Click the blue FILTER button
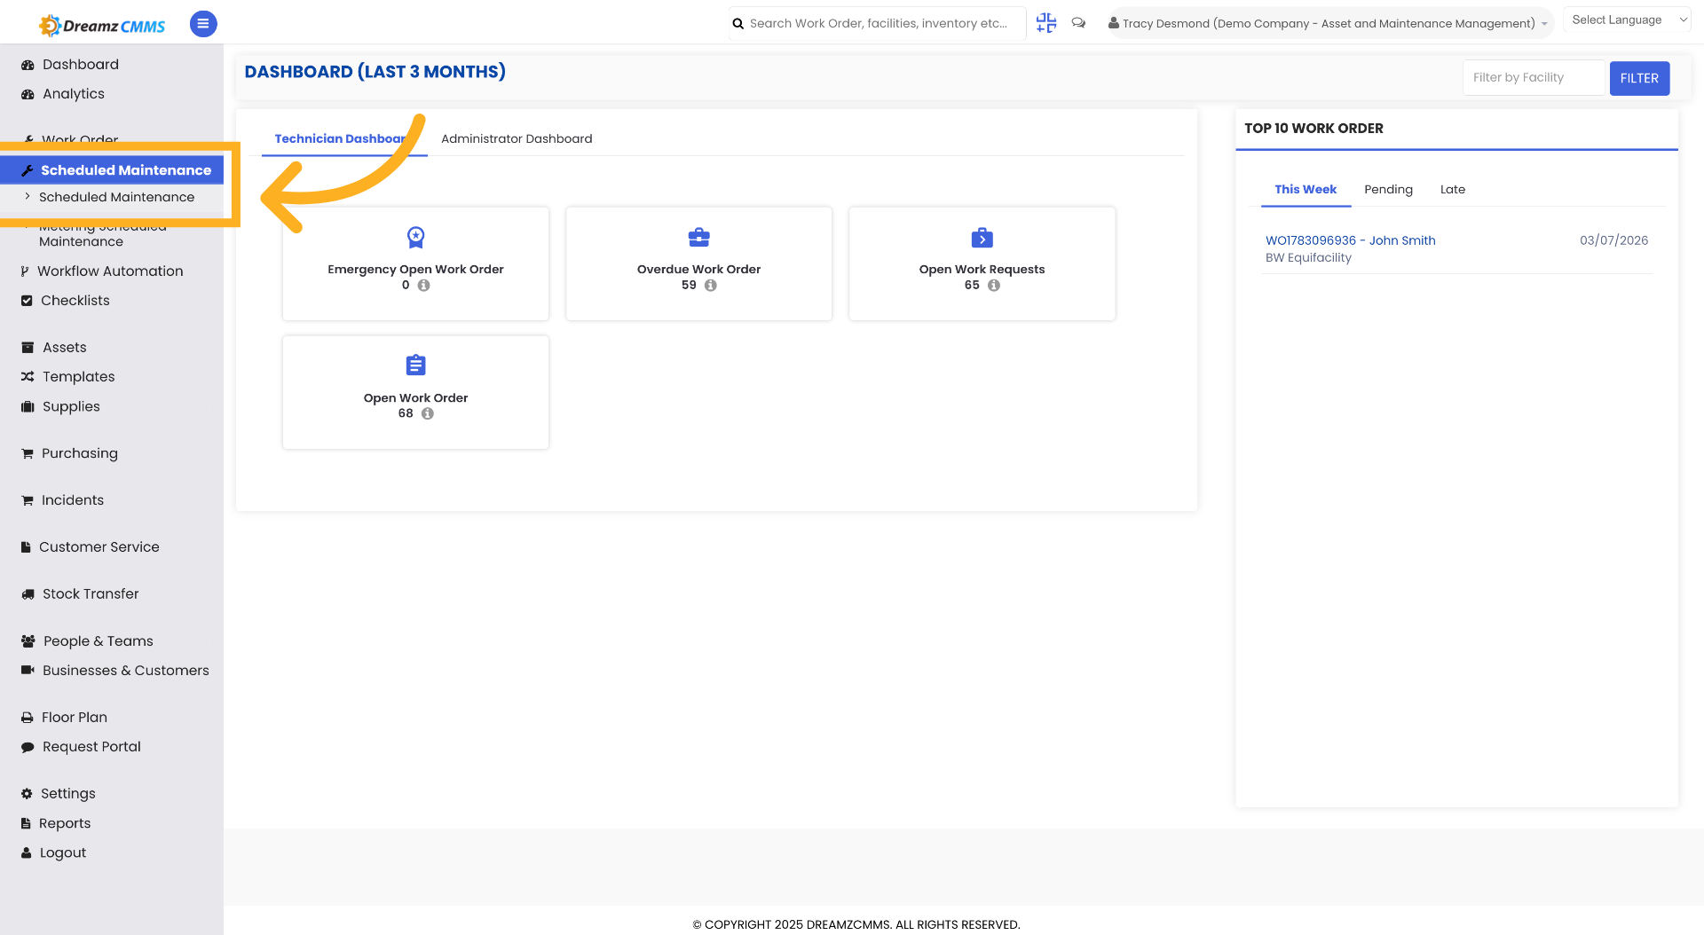This screenshot has height=935, width=1704. (1639, 78)
